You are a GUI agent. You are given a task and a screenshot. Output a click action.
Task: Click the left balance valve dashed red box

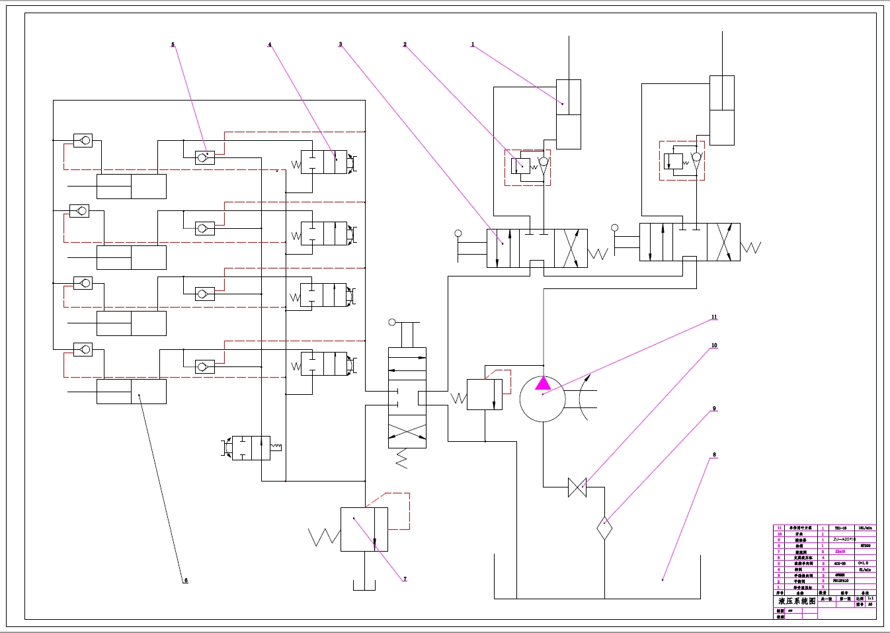[x=528, y=167]
